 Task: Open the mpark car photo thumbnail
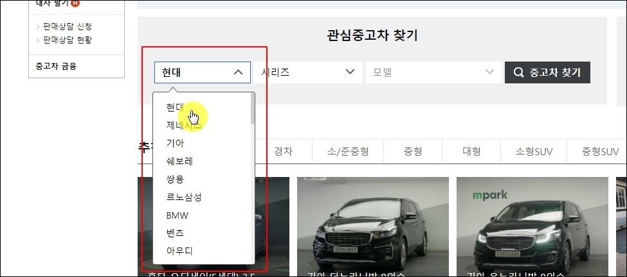point(532,227)
